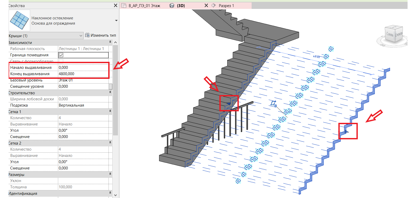Click the Сетка 1 Смещение value field
Image resolution: width=417 pixels, height=198 pixels.
click(x=83, y=137)
